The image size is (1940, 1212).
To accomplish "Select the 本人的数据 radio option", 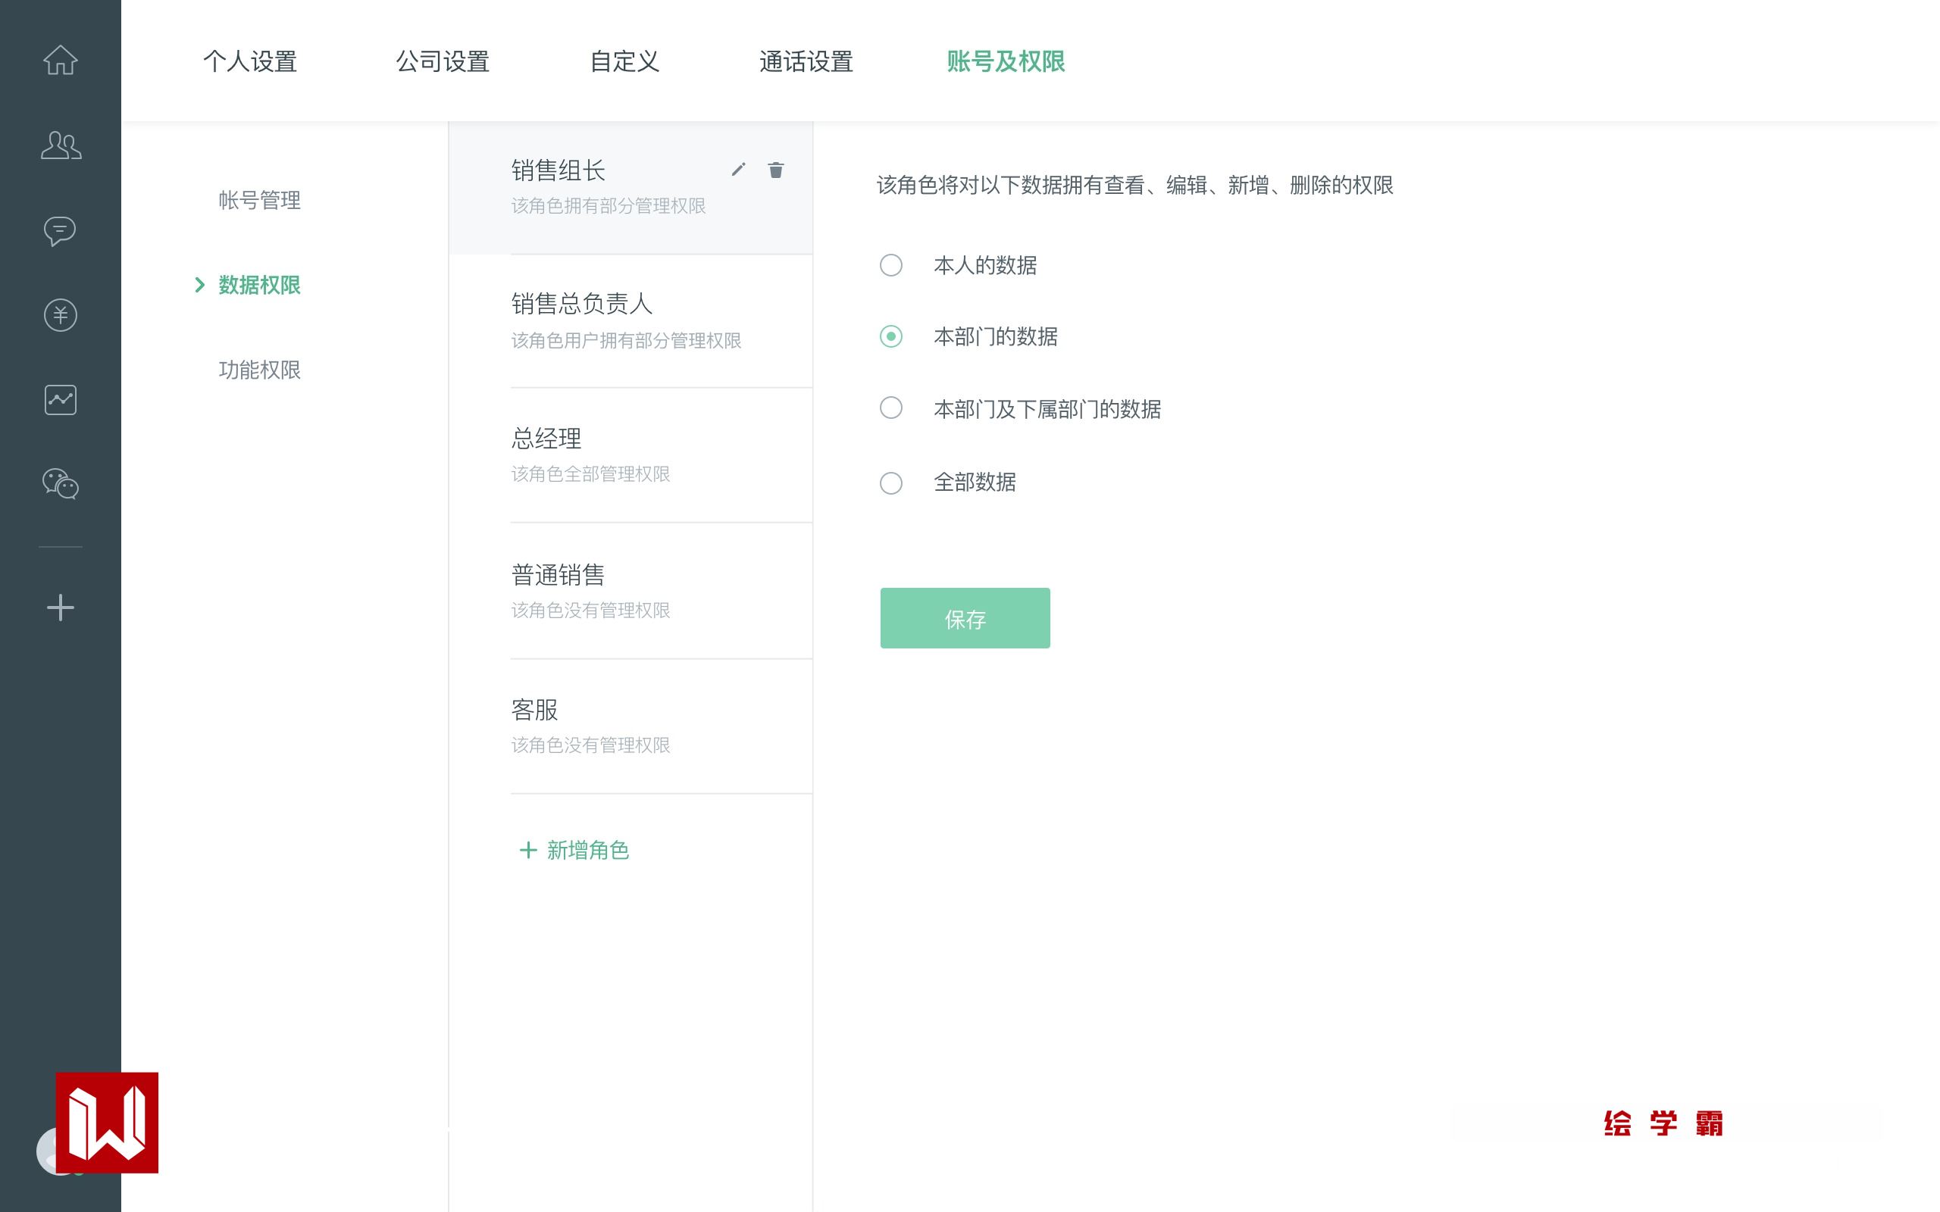I will pyautogui.click(x=890, y=265).
